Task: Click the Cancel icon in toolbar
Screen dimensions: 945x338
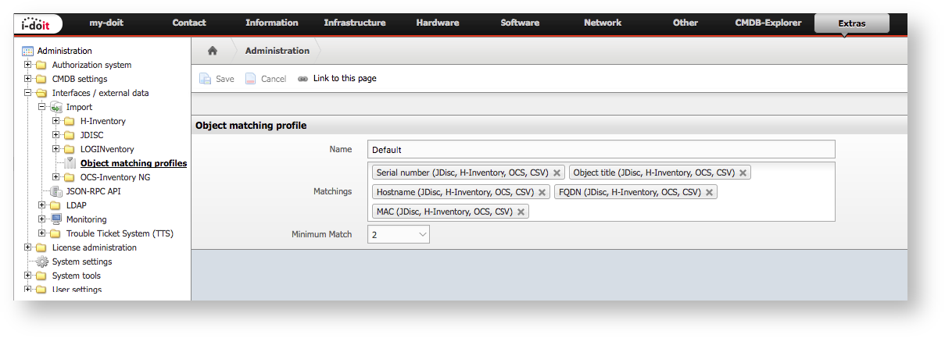Action: 251,78
